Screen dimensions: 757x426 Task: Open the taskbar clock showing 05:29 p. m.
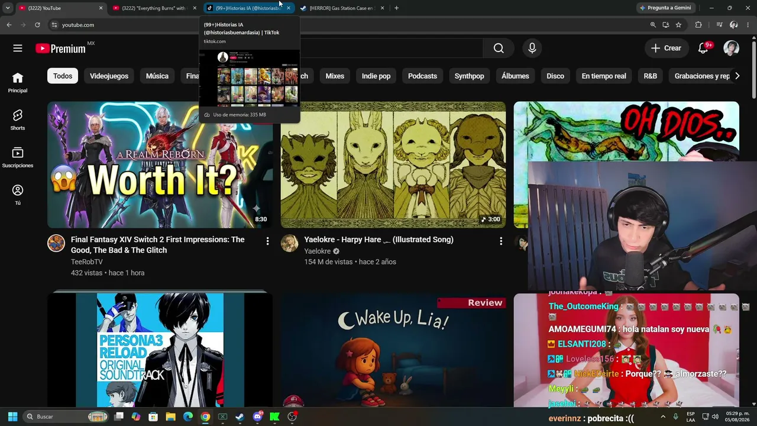click(x=737, y=417)
